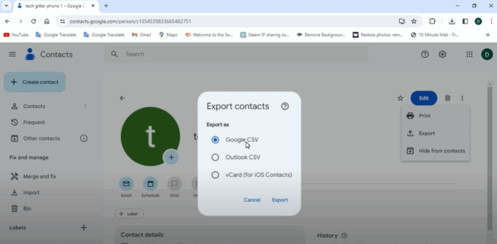Screen dimensions: 497x244
Task: Add a contact photo with plus badge
Action: (x=171, y=157)
